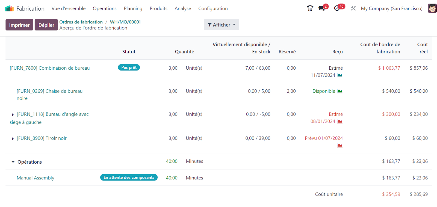This screenshot has width=437, height=207.
Task: Open forecast chart icon for Combinaison de bureau
Action: 340,75
